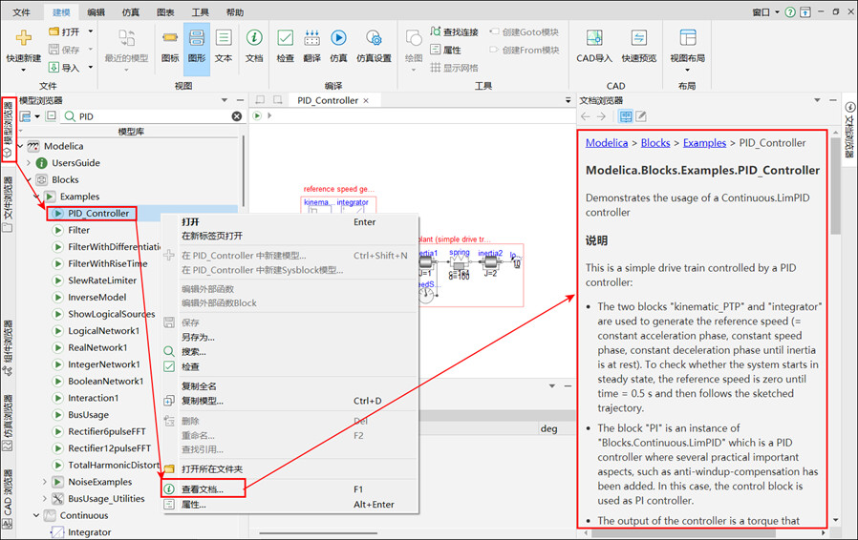Select the InverseModel example
Screen dimensions: 858x540
pos(97,298)
